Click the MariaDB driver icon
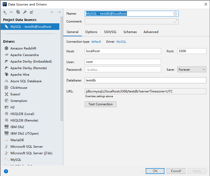Viewport: 210px width, 176px height. 7,140
